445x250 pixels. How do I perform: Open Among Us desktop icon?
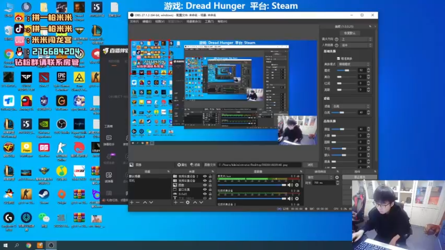point(26,103)
